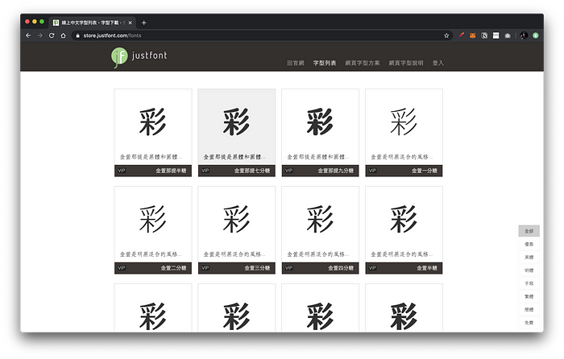
Task: Click the colorful feather extension icon
Action: pyautogui.click(x=461, y=35)
